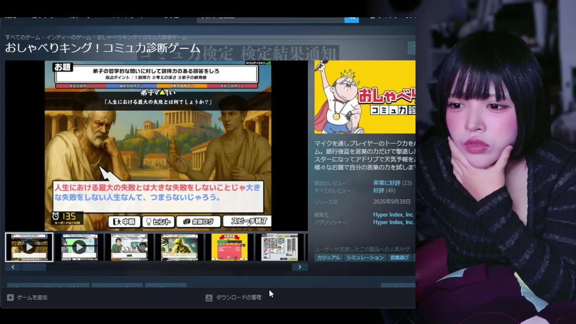Select the yellow and red results screenshot thumbnail
Viewport: 576px width, 324px height.
[x=229, y=247]
